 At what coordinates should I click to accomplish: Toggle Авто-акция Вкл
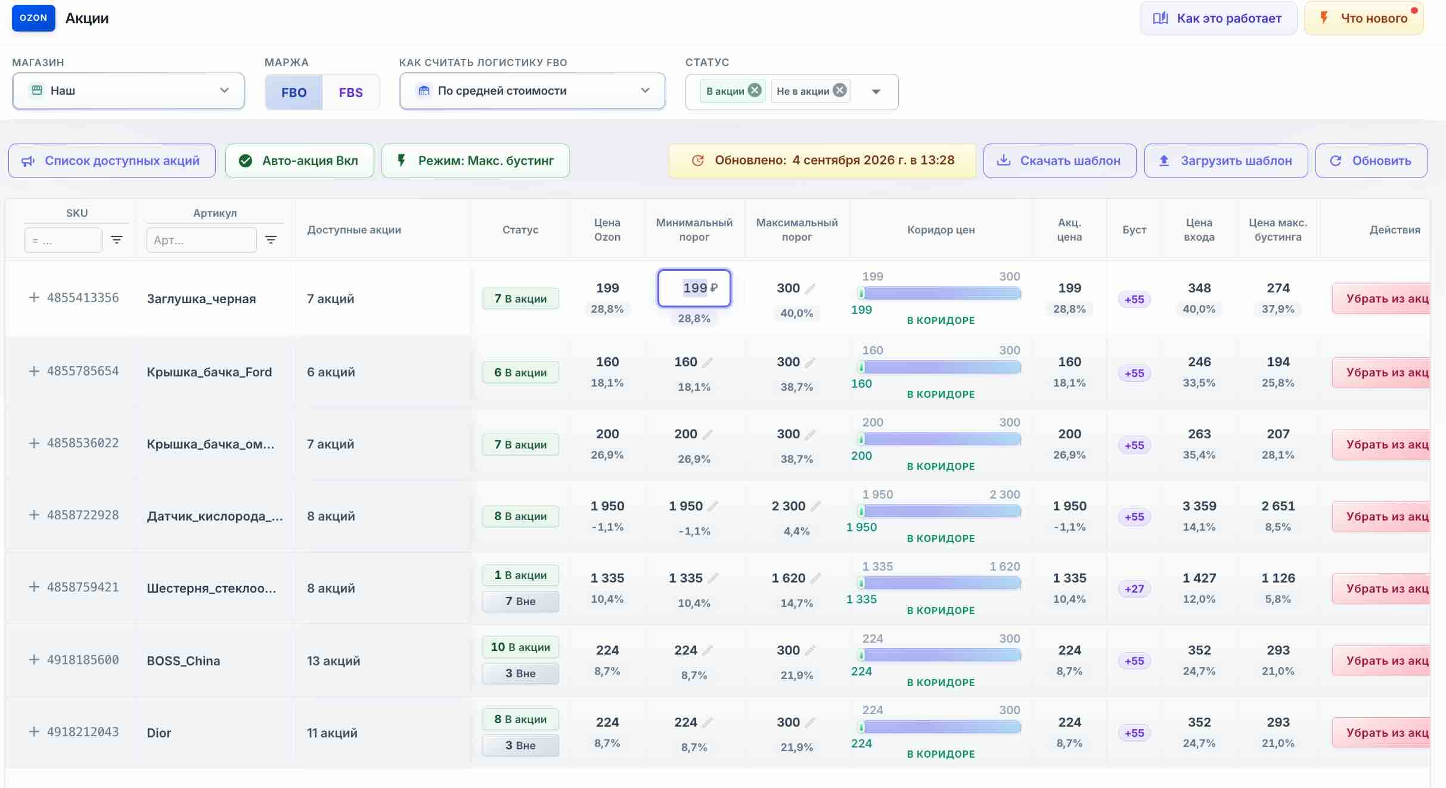[x=299, y=161]
